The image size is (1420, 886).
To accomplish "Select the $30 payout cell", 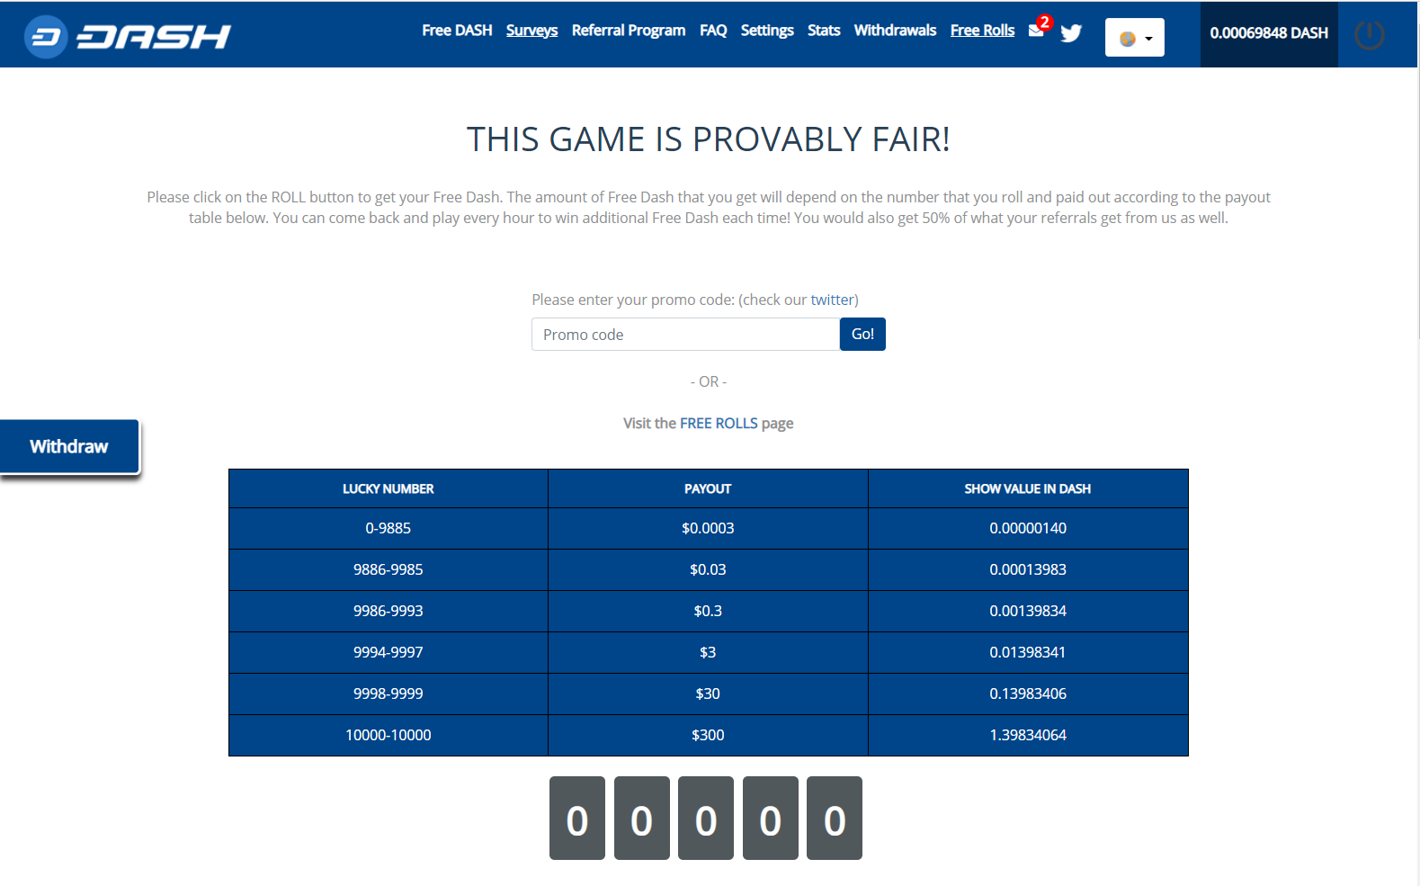I will click(708, 694).
